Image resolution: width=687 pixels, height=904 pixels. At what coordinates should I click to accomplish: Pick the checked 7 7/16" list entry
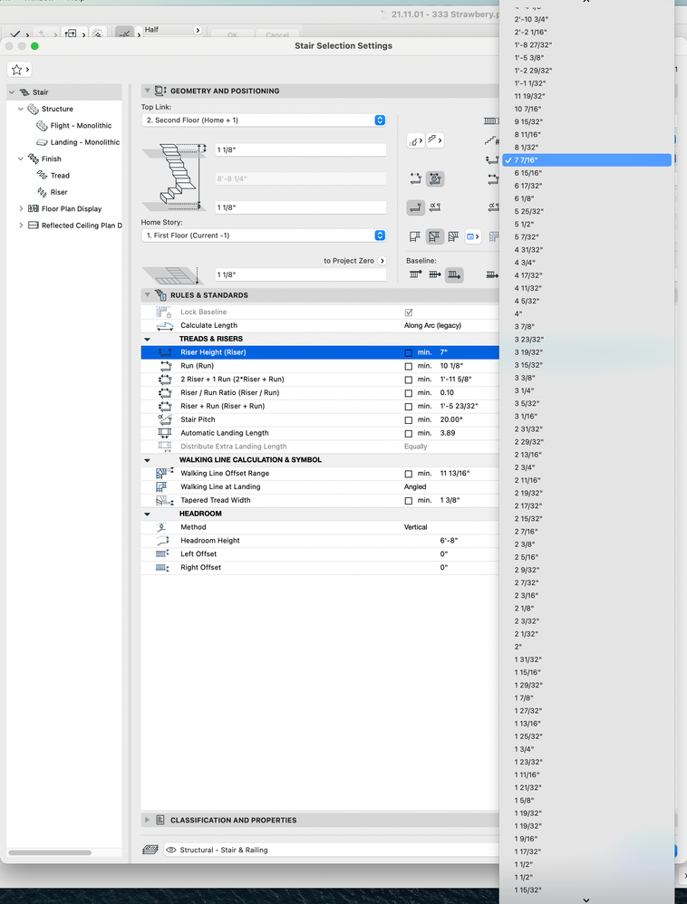pyautogui.click(x=586, y=160)
